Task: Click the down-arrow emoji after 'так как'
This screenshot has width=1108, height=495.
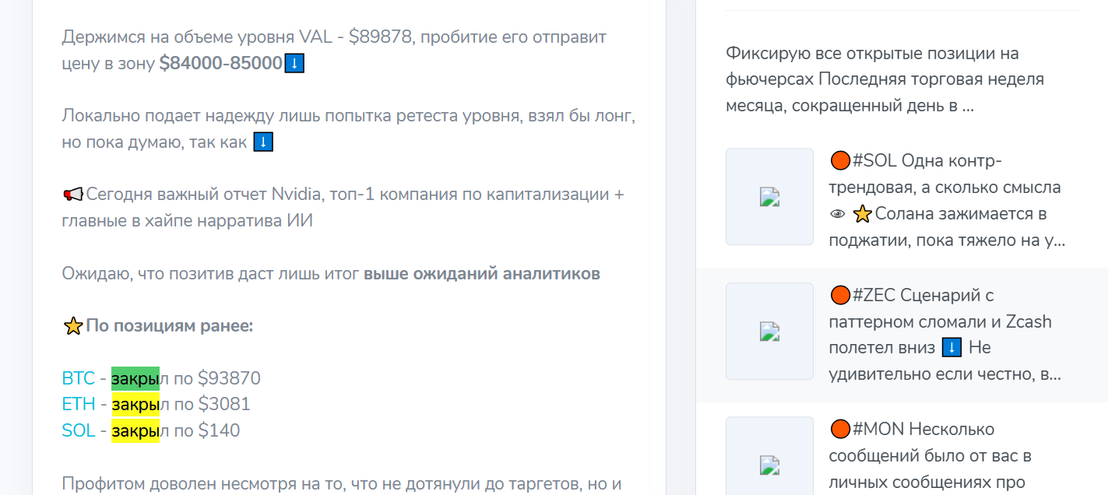Action: pyautogui.click(x=263, y=142)
